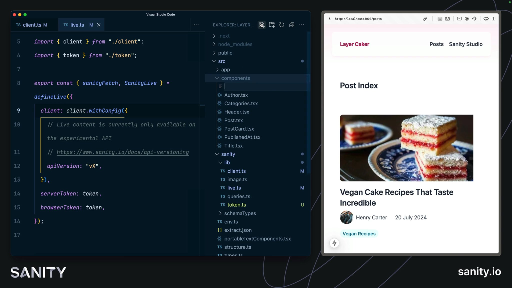Click the Layer Caker site logo link
Image resolution: width=512 pixels, height=288 pixels.
click(x=354, y=44)
